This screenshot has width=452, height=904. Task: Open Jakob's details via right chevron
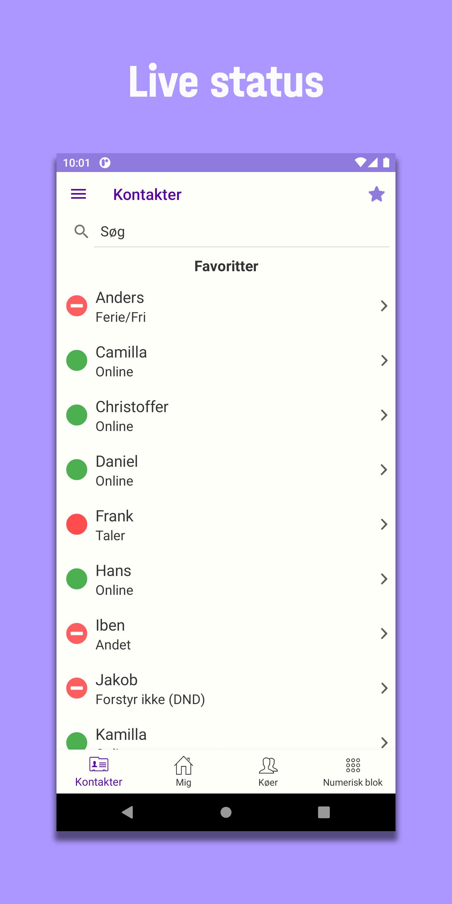[384, 688]
